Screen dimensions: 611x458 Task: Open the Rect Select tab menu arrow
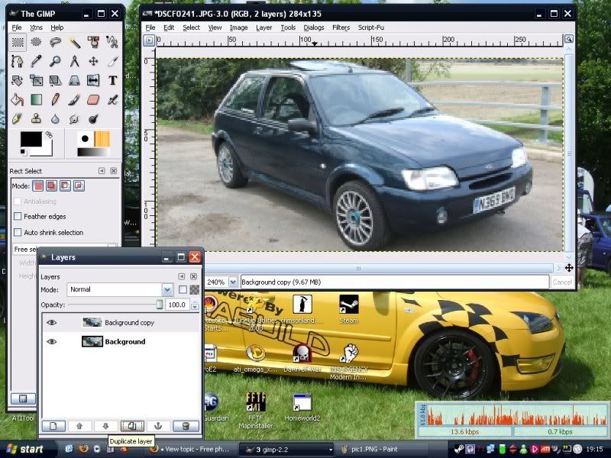102,170
